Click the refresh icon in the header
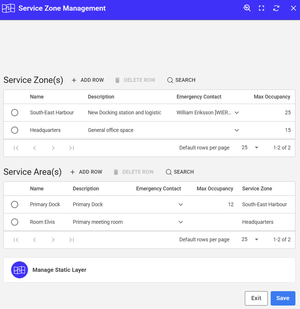The image size is (300, 309). coord(276,8)
